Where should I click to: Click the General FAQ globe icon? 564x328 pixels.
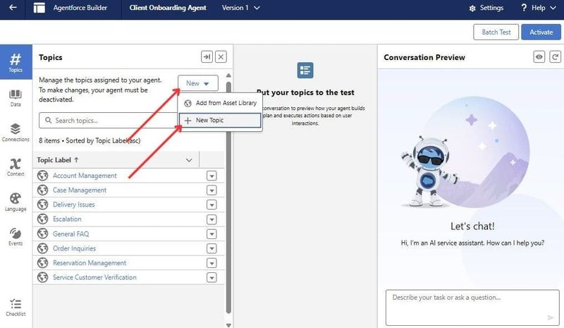pyautogui.click(x=43, y=233)
